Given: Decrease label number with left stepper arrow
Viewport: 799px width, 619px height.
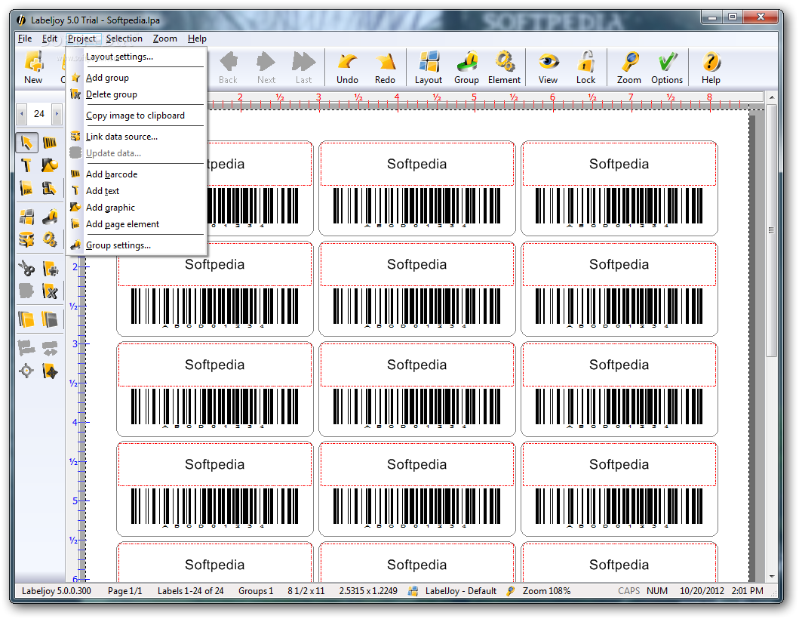Looking at the screenshot, I should coord(21,114).
